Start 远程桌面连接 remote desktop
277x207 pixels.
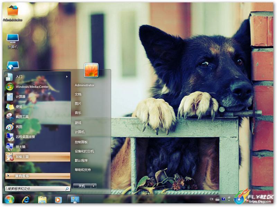click(x=37, y=137)
